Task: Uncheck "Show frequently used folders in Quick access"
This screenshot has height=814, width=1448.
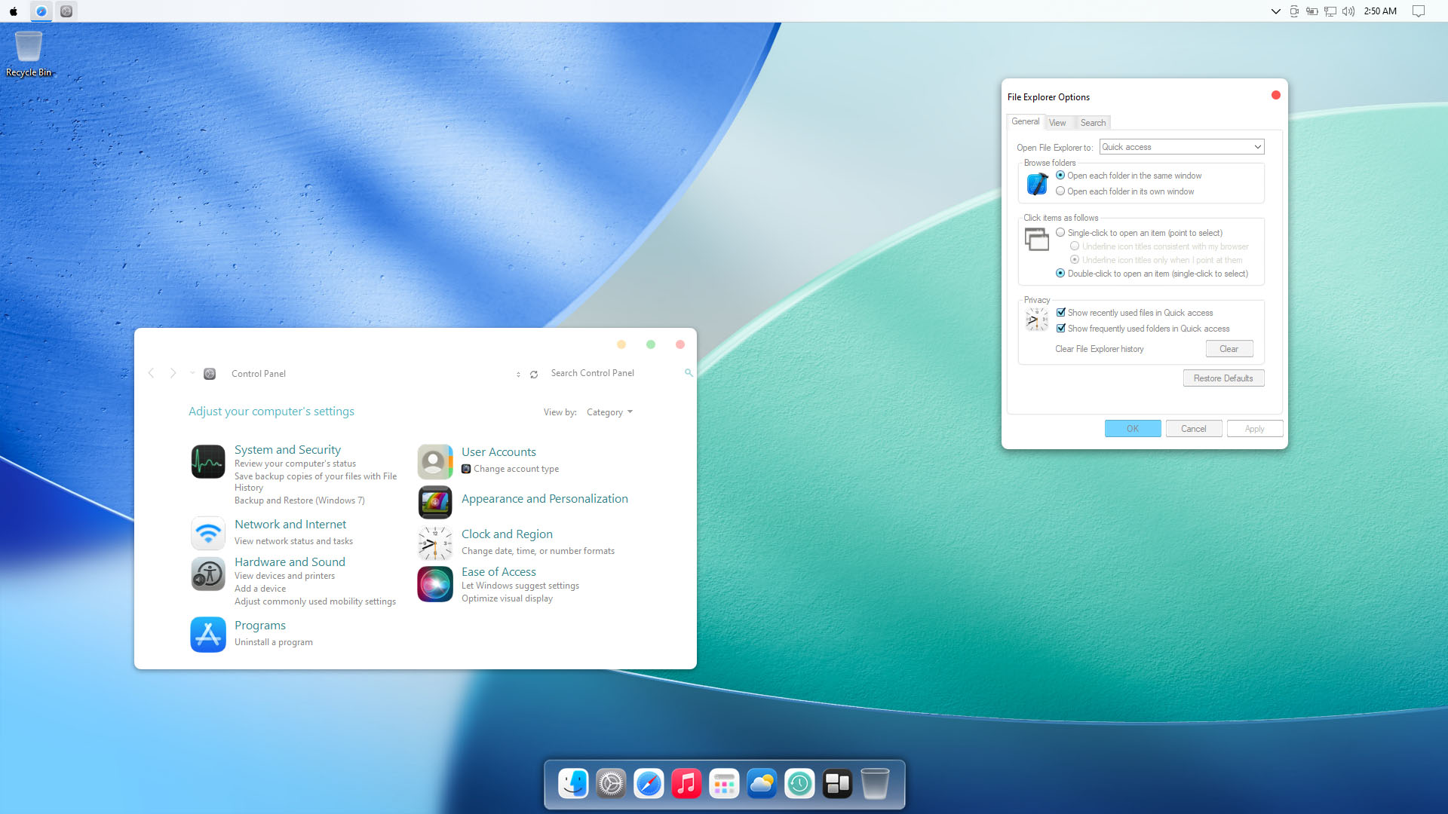Action: tap(1061, 328)
